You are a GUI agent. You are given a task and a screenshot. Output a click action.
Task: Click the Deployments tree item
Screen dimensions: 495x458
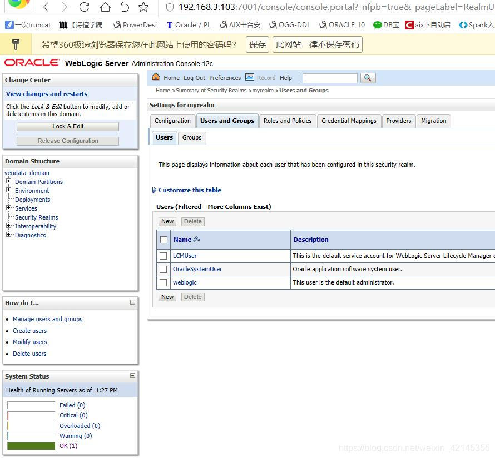(32, 200)
